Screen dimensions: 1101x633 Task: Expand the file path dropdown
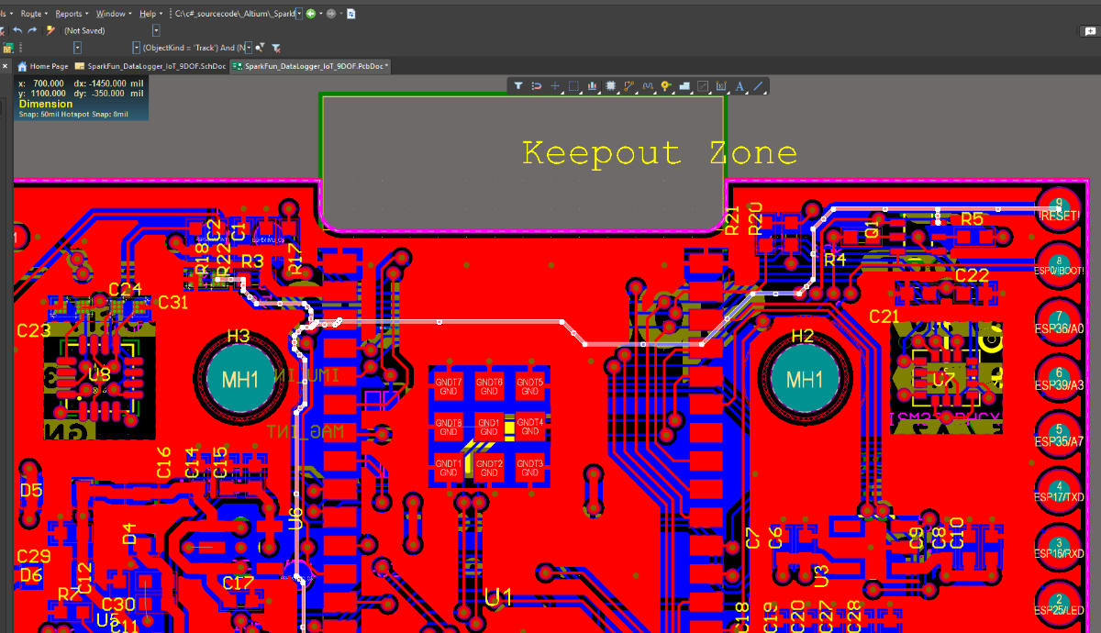[x=299, y=14]
